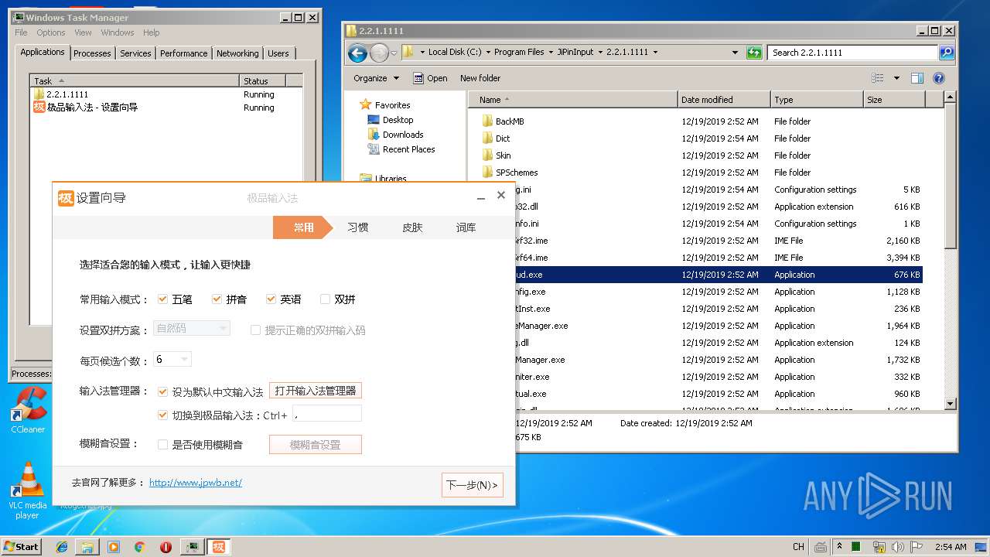Image resolution: width=990 pixels, height=557 pixels.
Task: Select Dict folder in file list
Action: tap(503, 138)
